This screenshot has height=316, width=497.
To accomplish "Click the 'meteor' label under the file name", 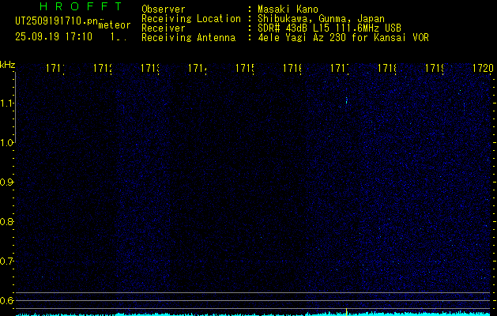I will tap(115, 25).
